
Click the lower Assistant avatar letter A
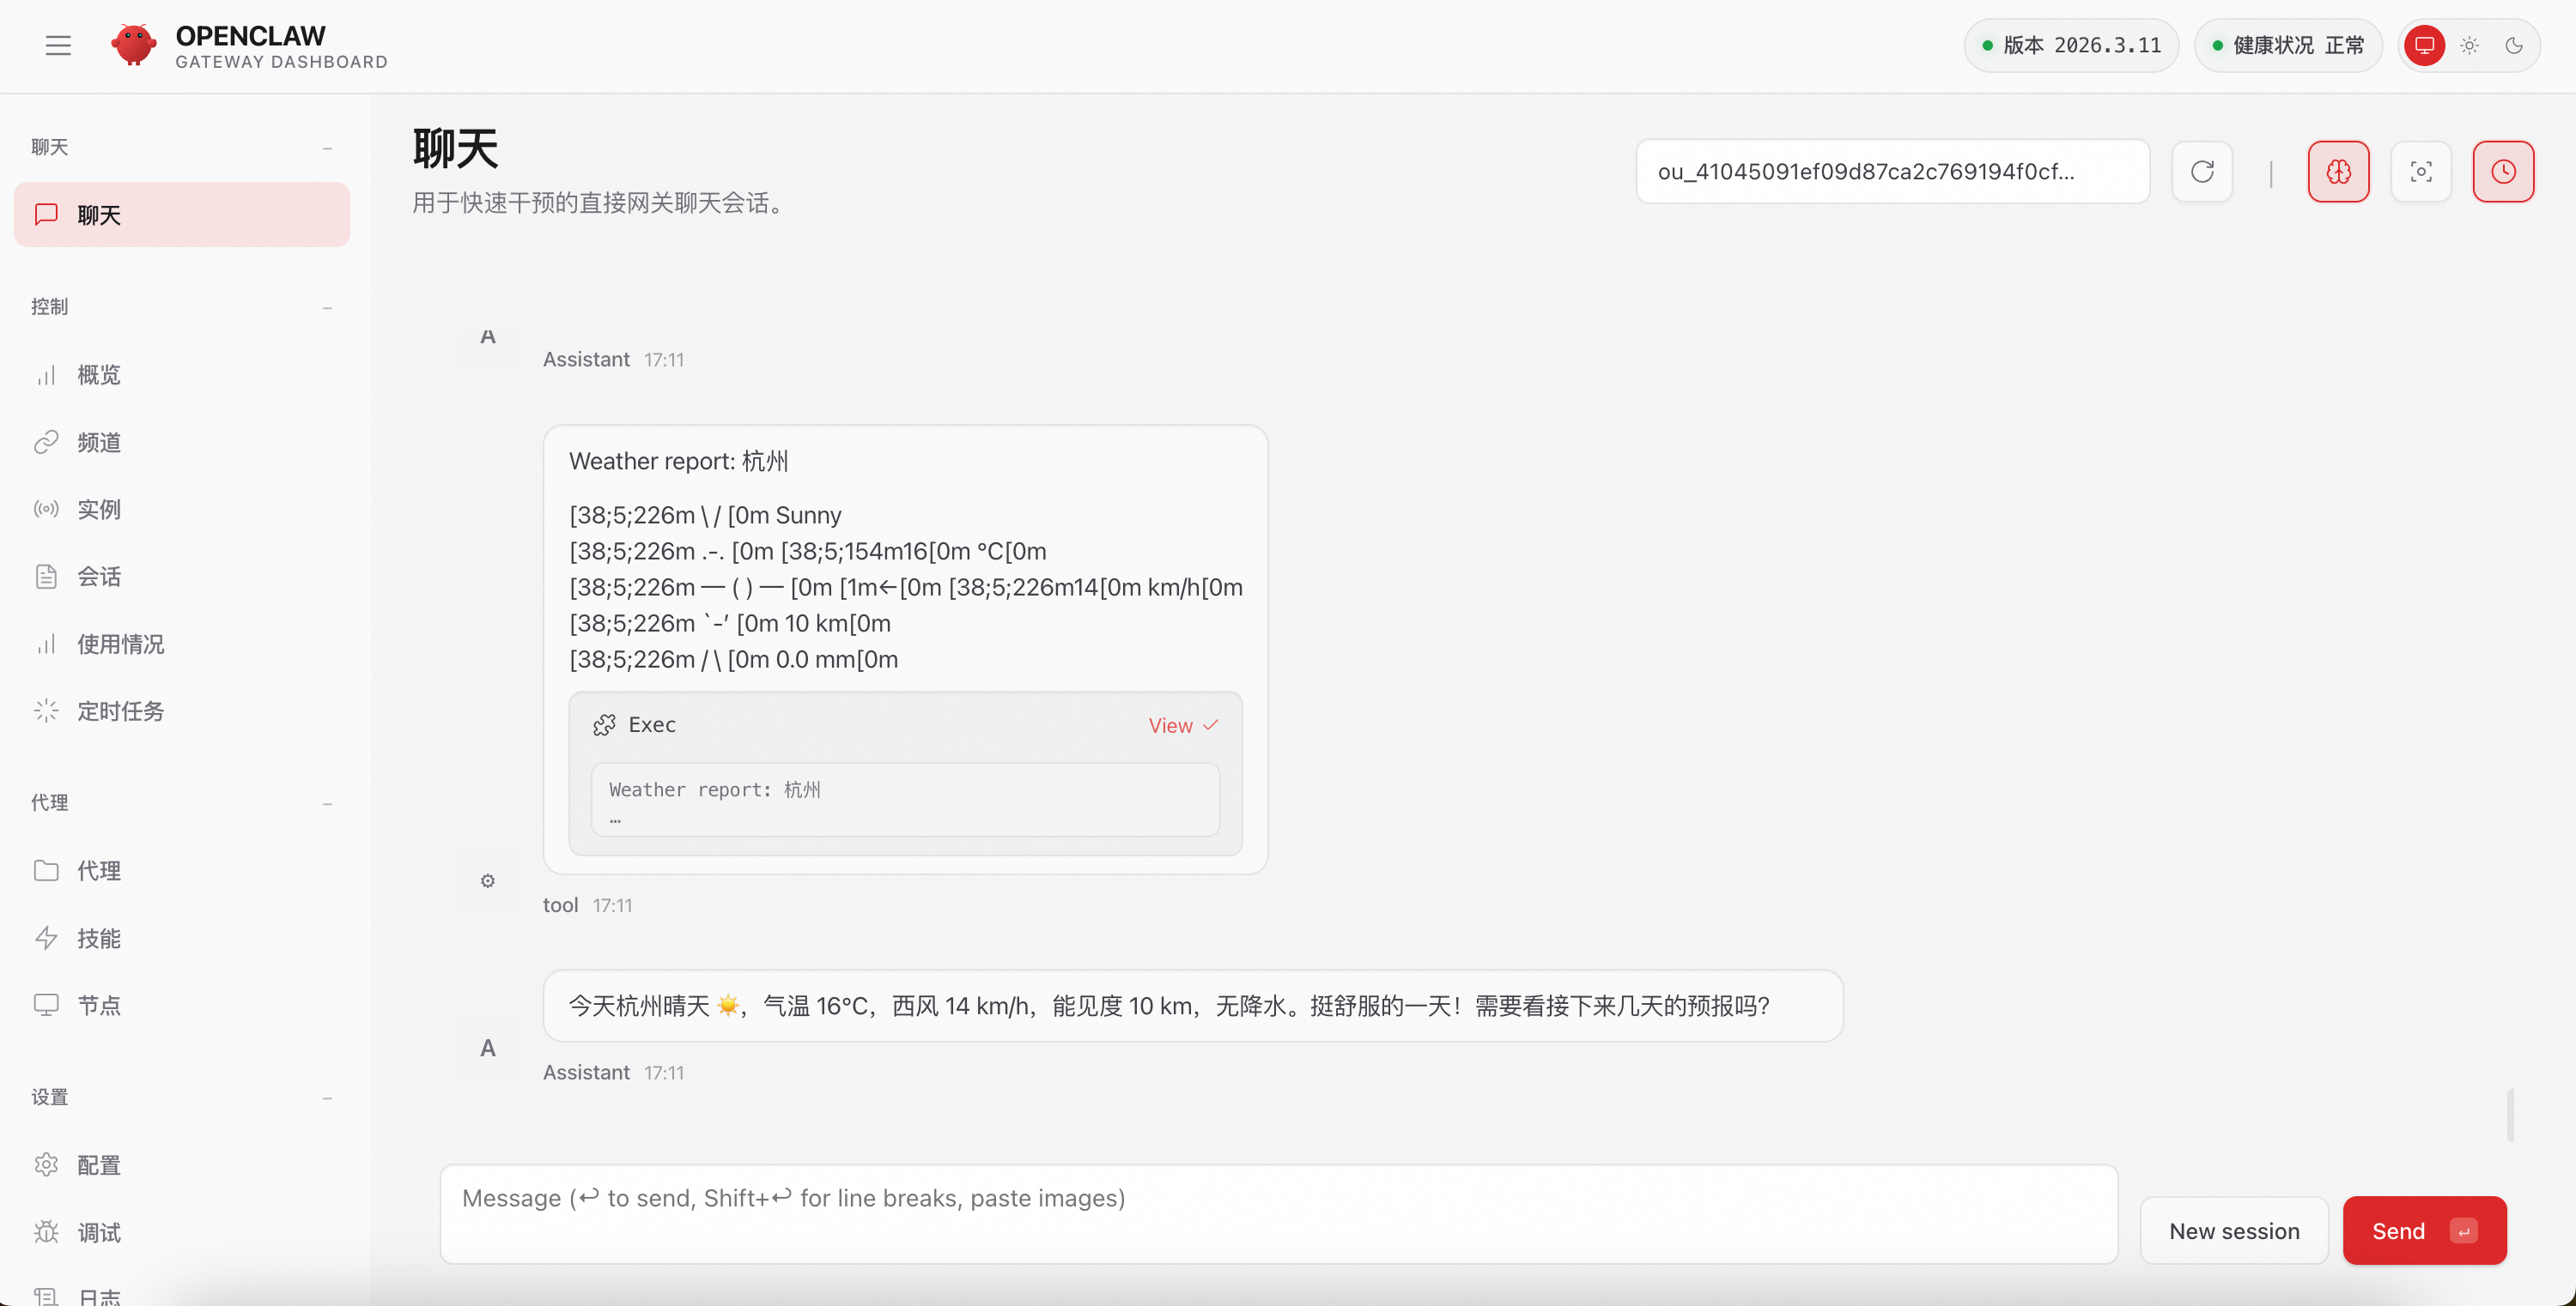click(x=487, y=1049)
